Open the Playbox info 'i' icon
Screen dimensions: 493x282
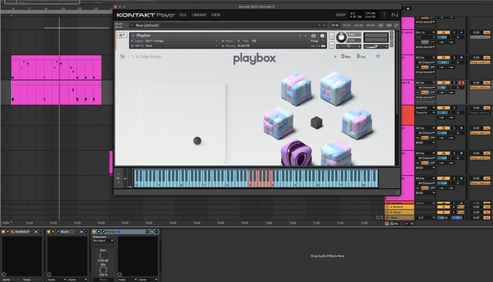(x=323, y=35)
